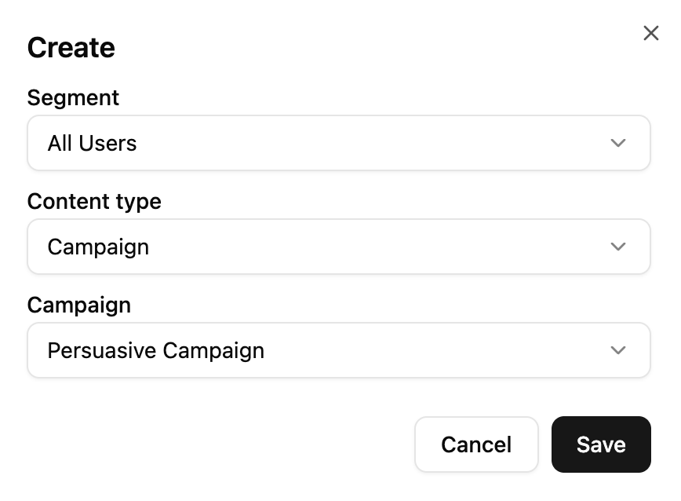Save the new campaign creation

tap(601, 444)
